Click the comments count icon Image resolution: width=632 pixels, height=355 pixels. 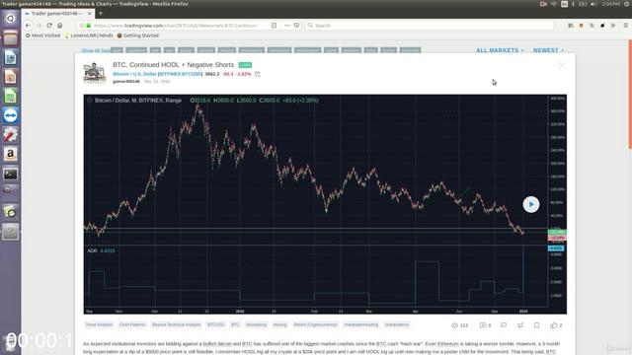pos(483,325)
